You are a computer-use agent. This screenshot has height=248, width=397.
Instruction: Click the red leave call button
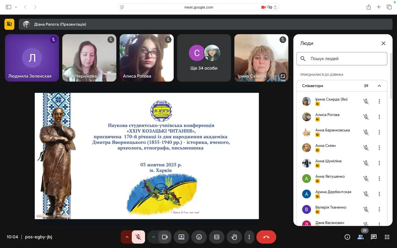(266, 237)
